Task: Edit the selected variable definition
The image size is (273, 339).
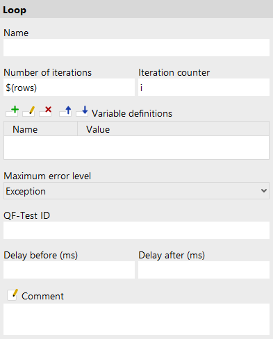Action: click(28, 111)
